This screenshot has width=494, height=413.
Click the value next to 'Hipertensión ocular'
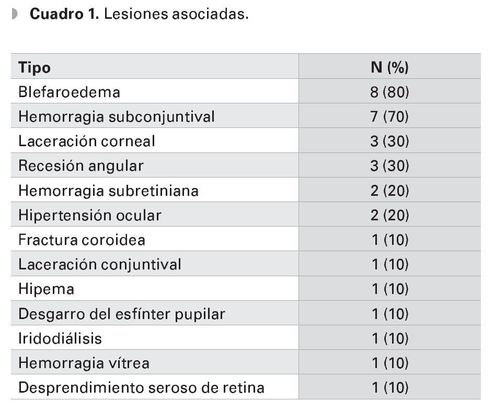tap(389, 216)
